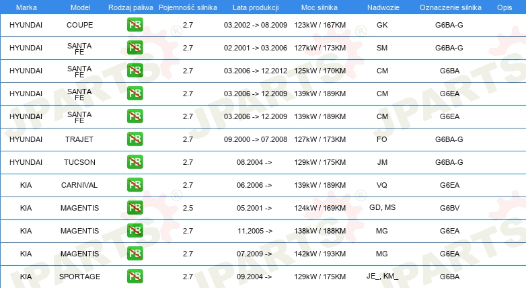Click fuel icon in SANTA FE 02.2001 row

135,48
